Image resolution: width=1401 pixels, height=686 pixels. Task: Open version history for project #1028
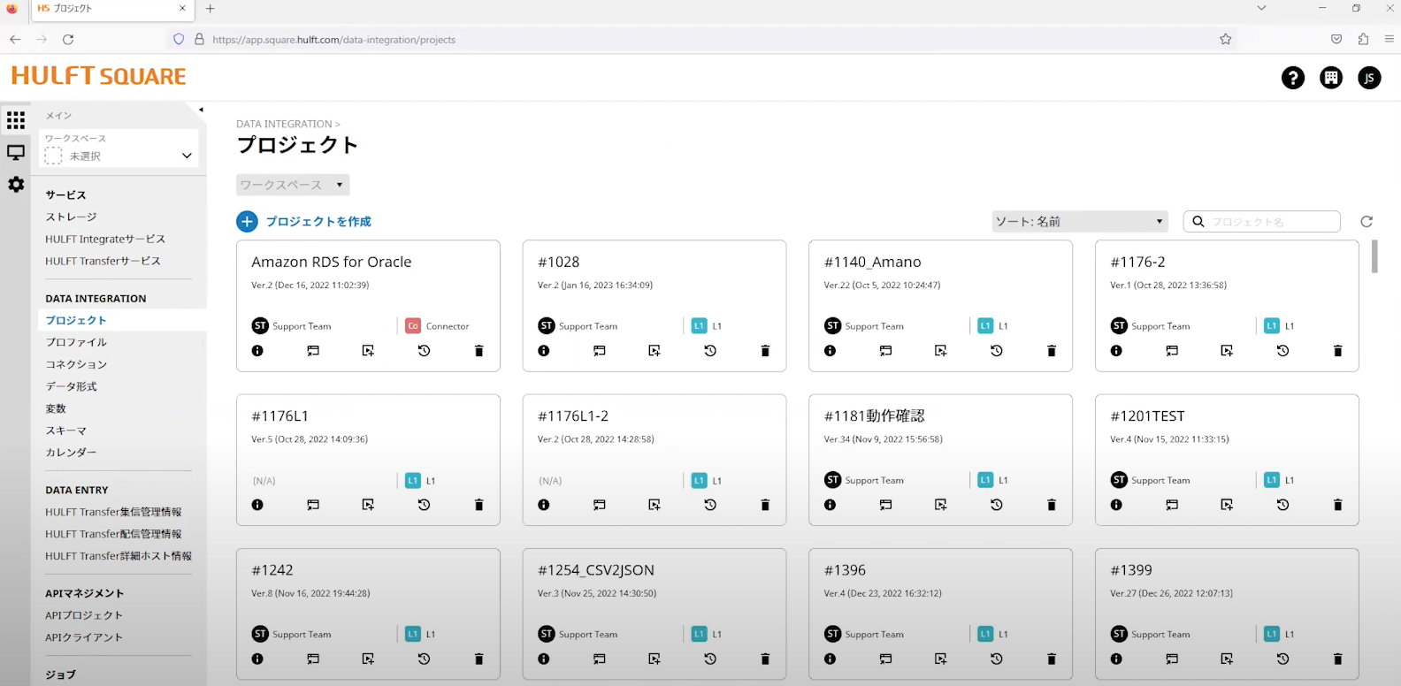click(709, 351)
